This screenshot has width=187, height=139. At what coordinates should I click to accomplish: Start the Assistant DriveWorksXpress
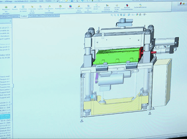pyautogui.click(x=127, y=7)
